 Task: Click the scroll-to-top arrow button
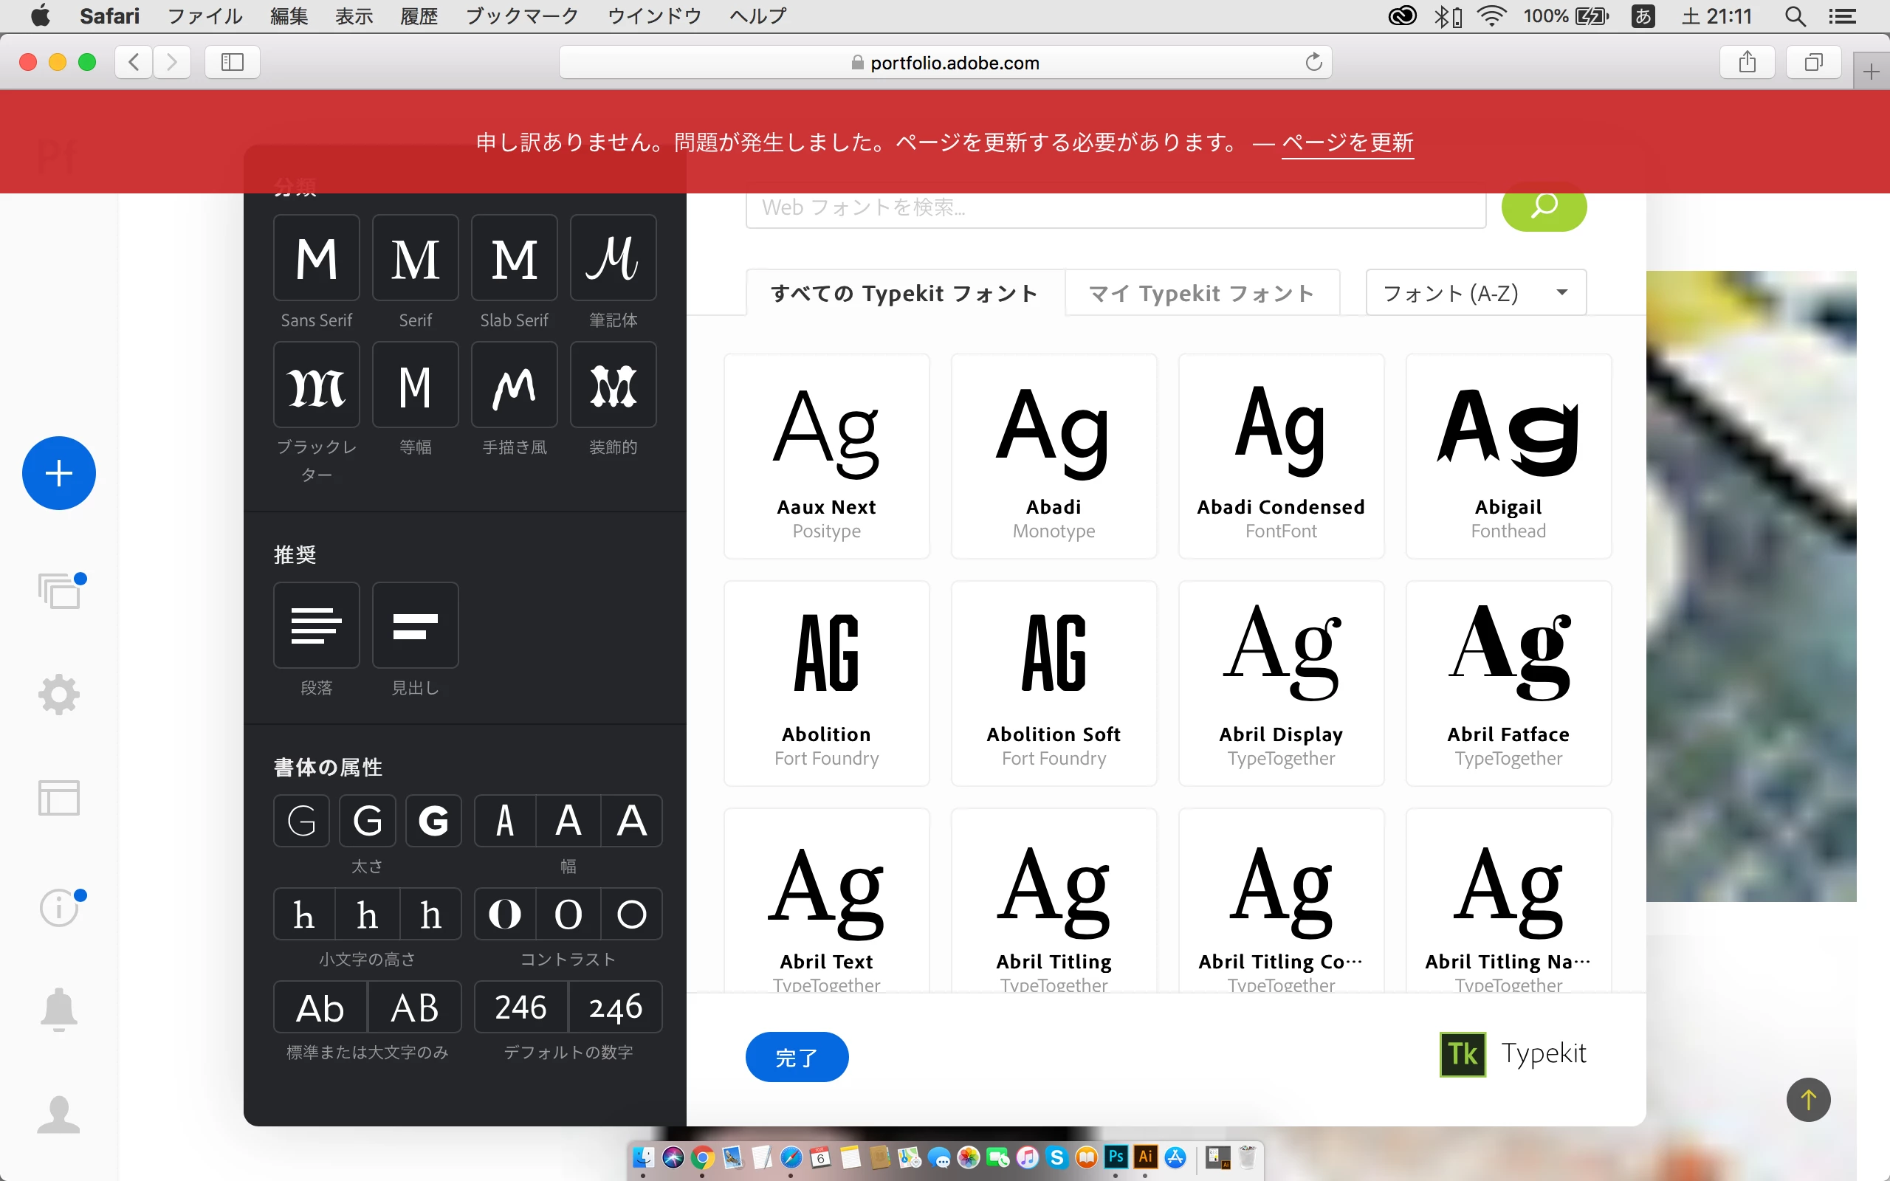tap(1808, 1099)
